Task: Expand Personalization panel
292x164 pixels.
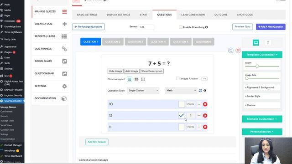Action: [x=262, y=132]
